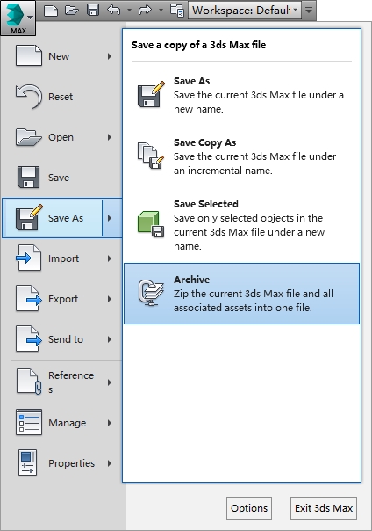Click the Project Folder icon in toolbar
Viewport: 372px width, 531px height.
[x=176, y=11]
